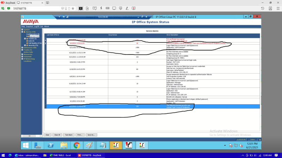Switch to 510768778 AnyDesk session tab
Image resolution: width=282 pixels, height=158 pixels.
[x=30, y=3]
